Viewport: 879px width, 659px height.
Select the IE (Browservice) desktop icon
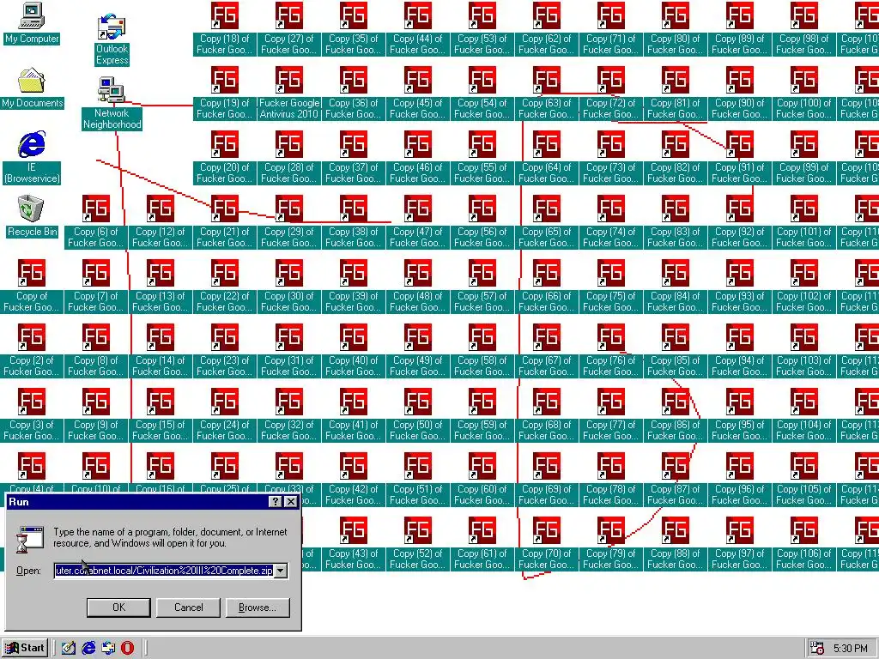point(32,158)
